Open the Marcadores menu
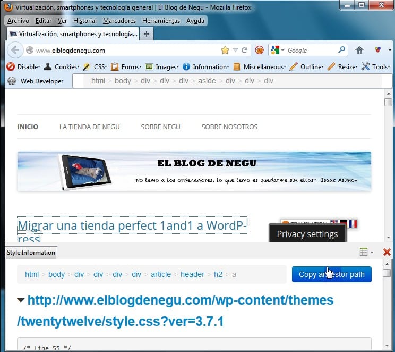 119,21
